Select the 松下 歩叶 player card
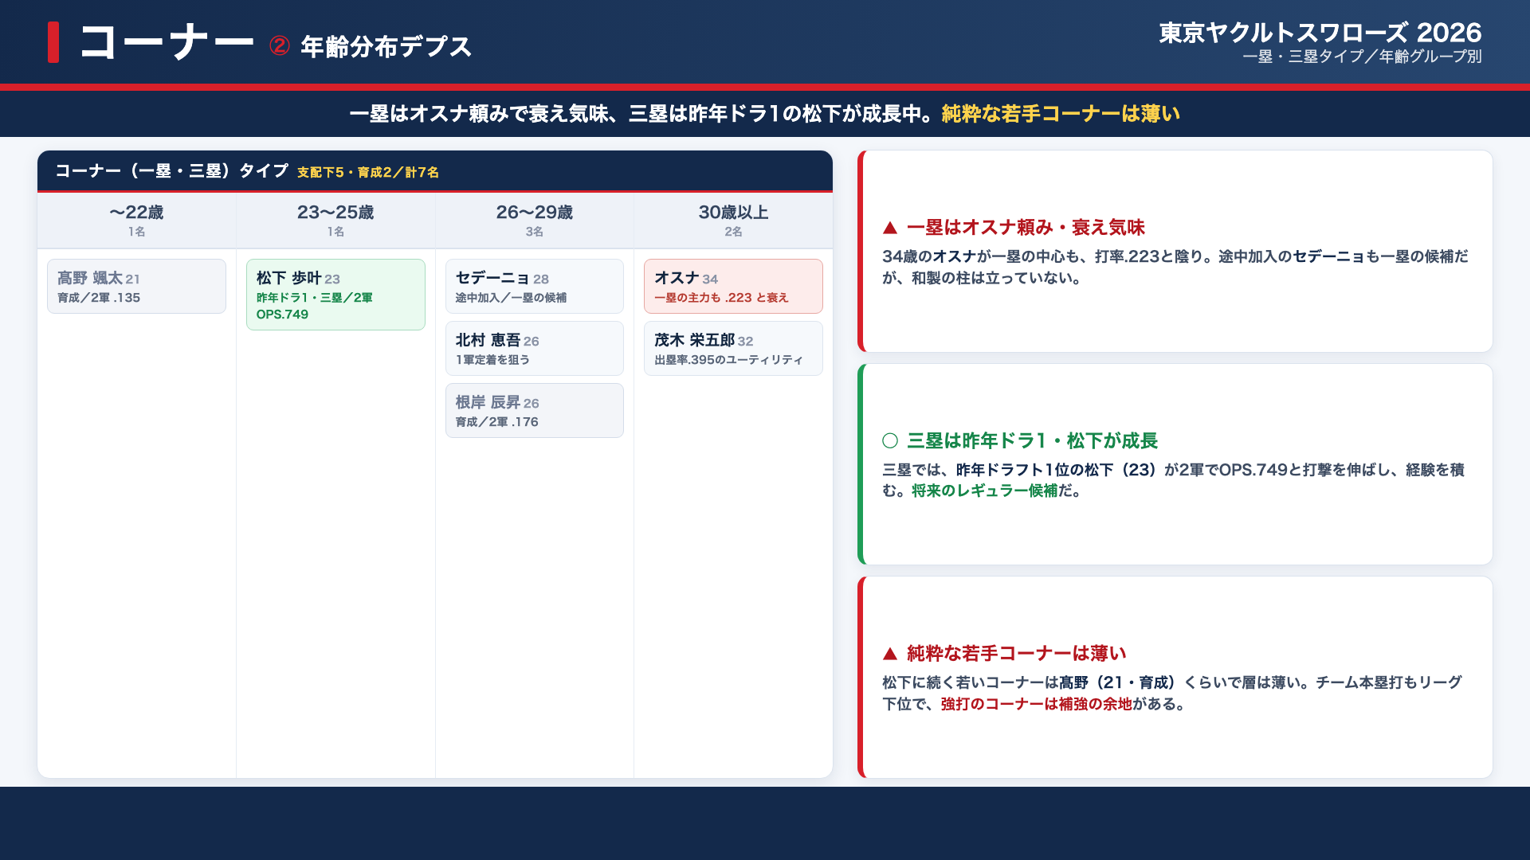This screenshot has width=1530, height=860. [x=335, y=295]
